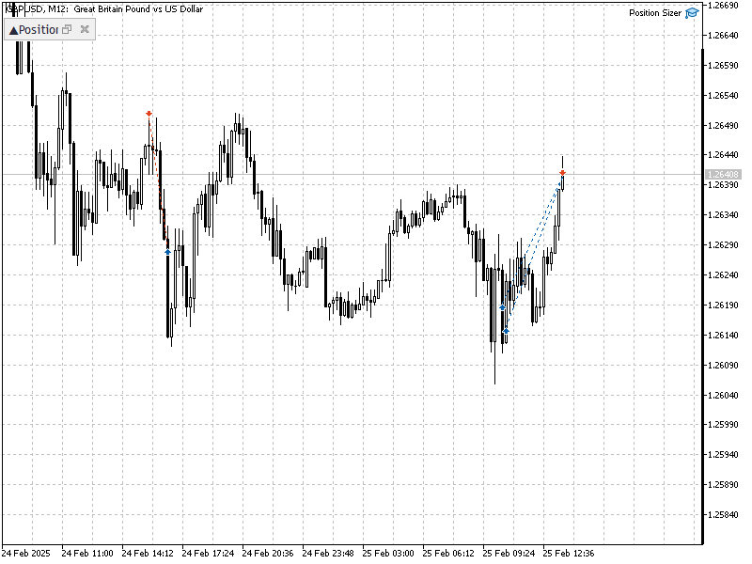
Task: Expand the Position Sizer panel via the triangle
Action: pos(13,30)
